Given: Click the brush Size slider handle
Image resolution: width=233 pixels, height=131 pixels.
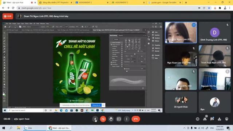Looking at the screenshot, I should [x=135, y=54].
